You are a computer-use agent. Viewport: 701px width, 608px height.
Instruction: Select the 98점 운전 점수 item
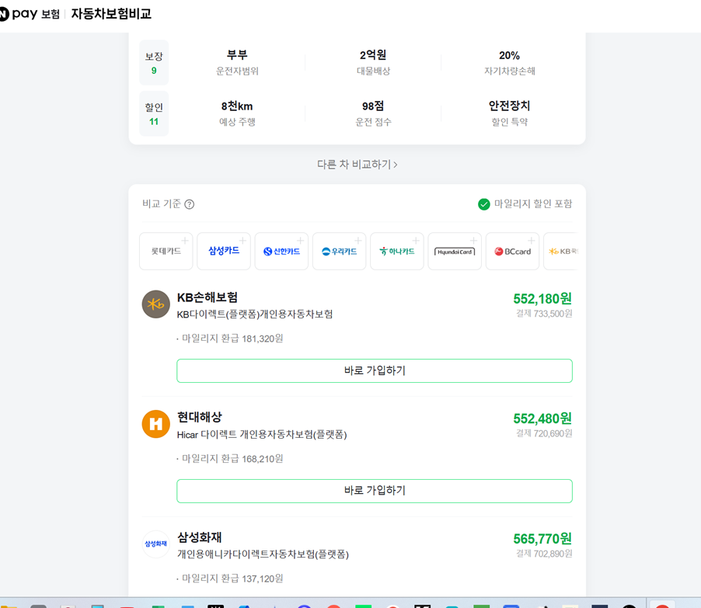373,113
